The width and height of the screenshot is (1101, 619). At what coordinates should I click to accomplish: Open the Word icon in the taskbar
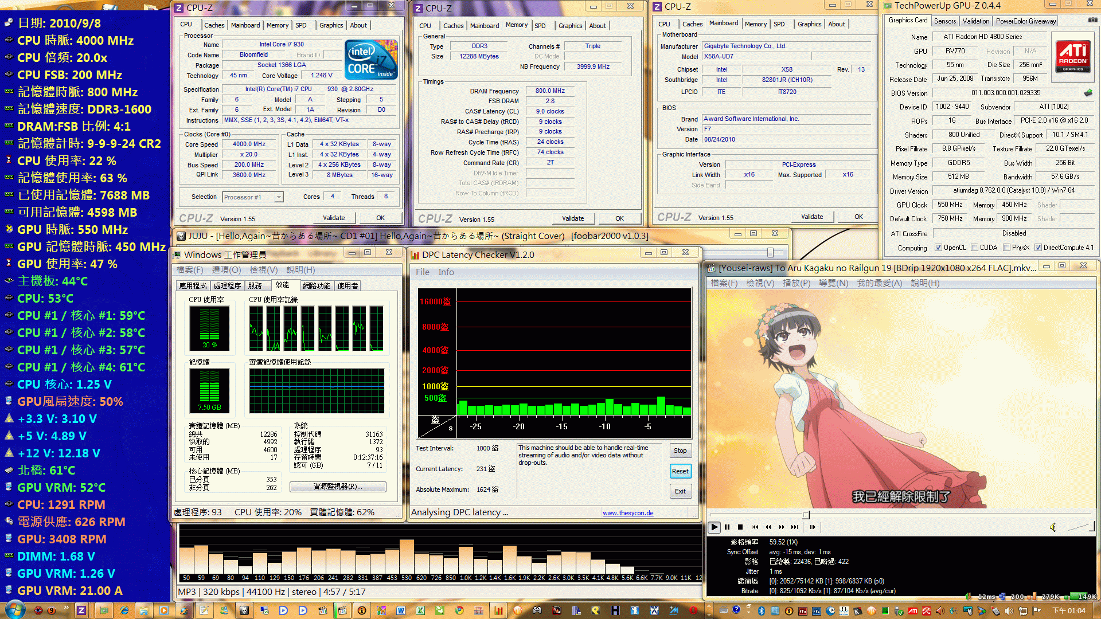[401, 610]
